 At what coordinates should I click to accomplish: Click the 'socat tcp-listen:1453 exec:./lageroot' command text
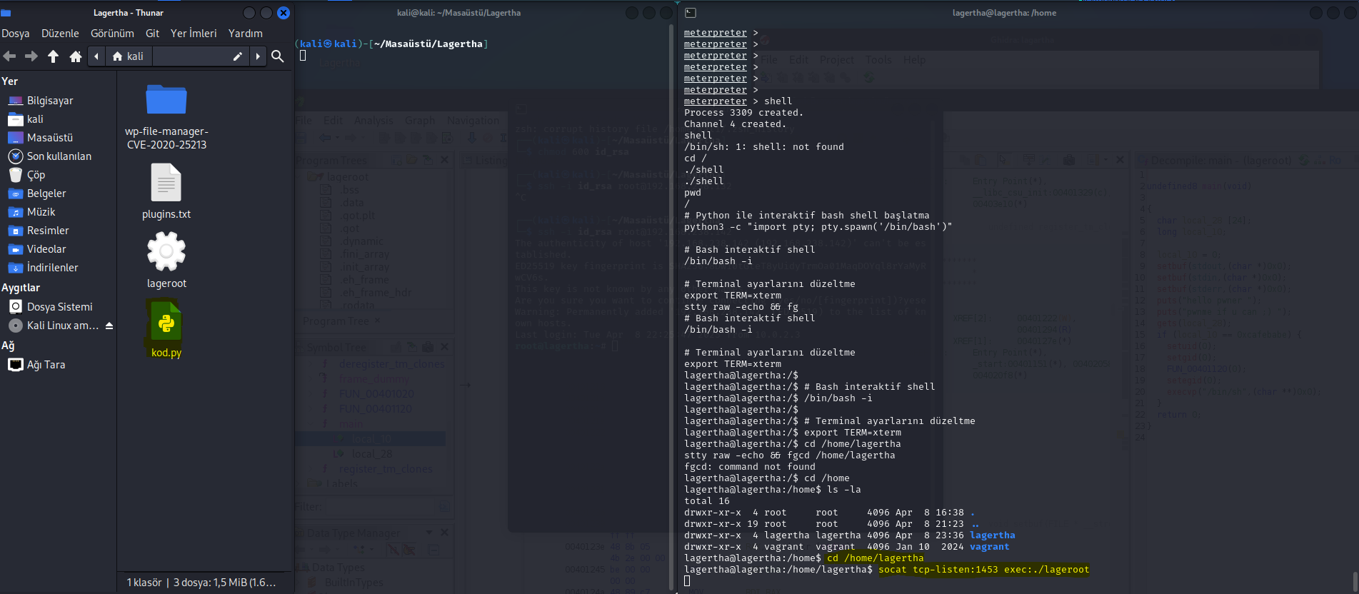[984, 570]
